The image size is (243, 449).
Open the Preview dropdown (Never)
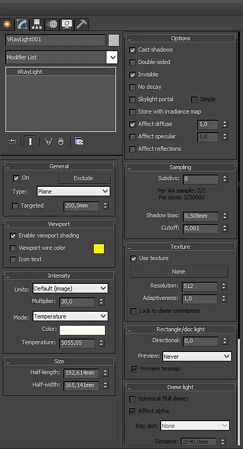click(x=197, y=357)
